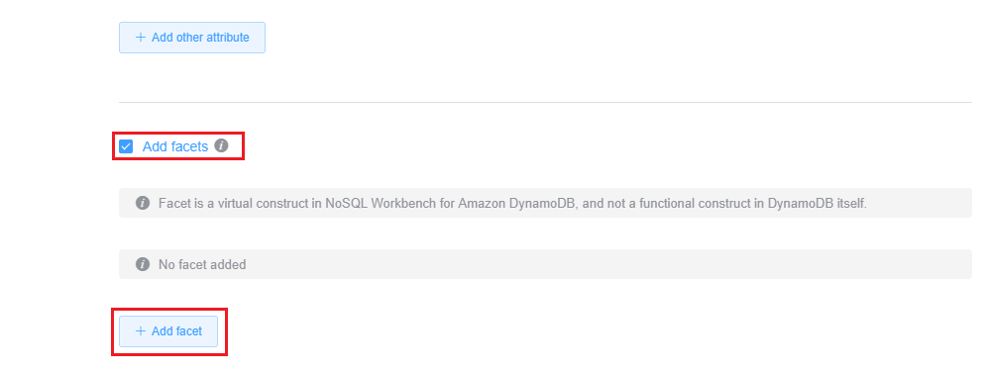Click the Add facet button

[x=168, y=331]
